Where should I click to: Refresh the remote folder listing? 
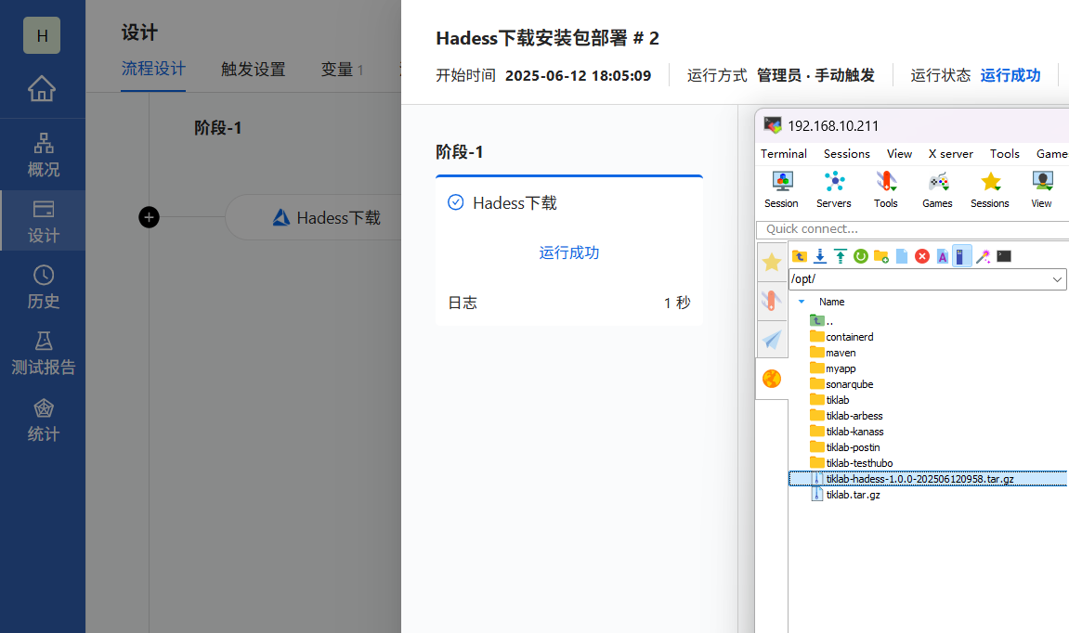861,256
